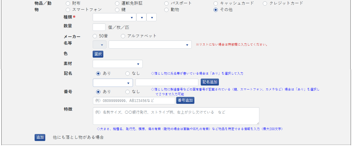
Task: Choose パスポート as the lost item
Action: click(166, 3)
